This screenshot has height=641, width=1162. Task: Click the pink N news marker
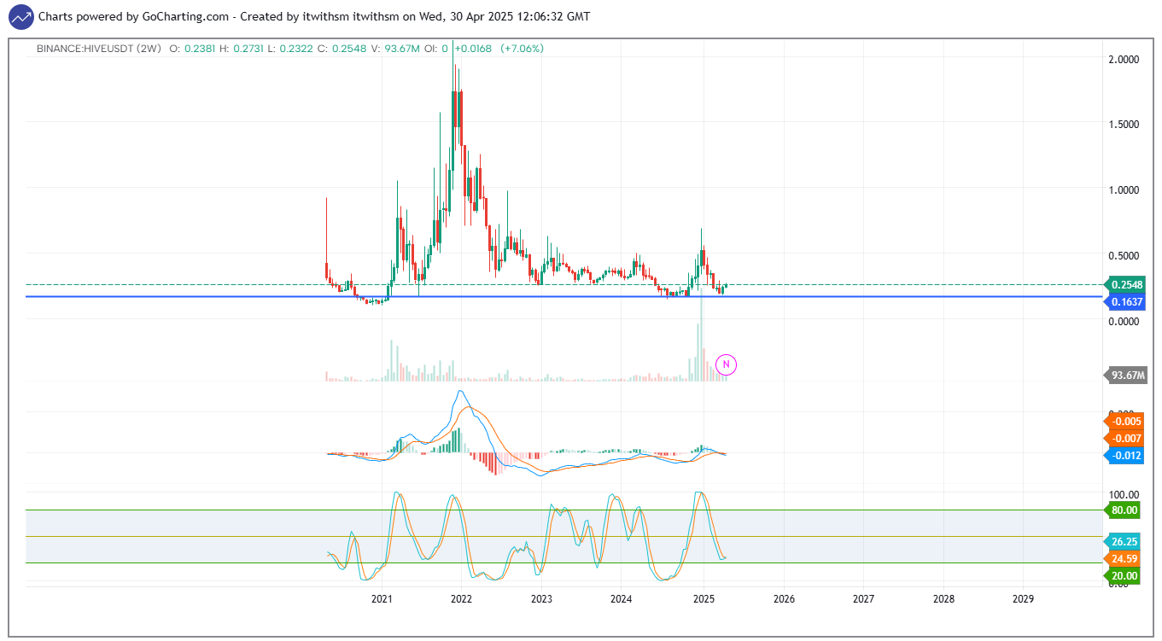pos(726,364)
